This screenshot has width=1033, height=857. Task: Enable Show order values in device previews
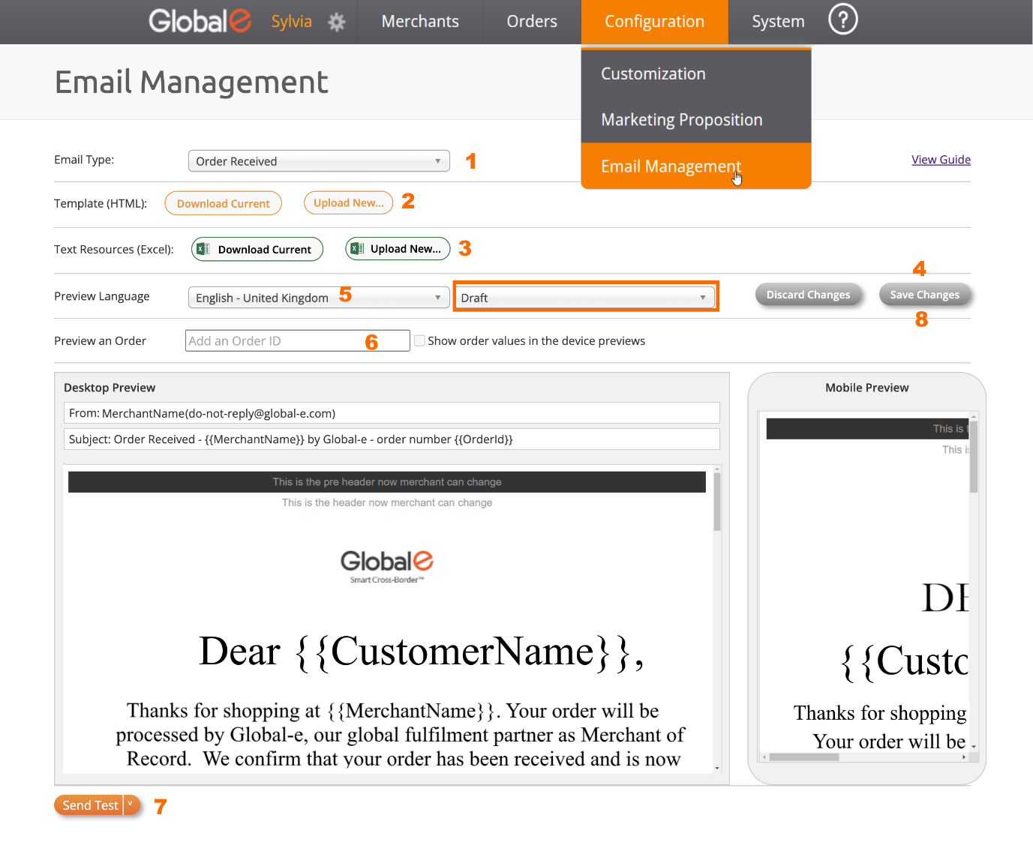(x=420, y=340)
